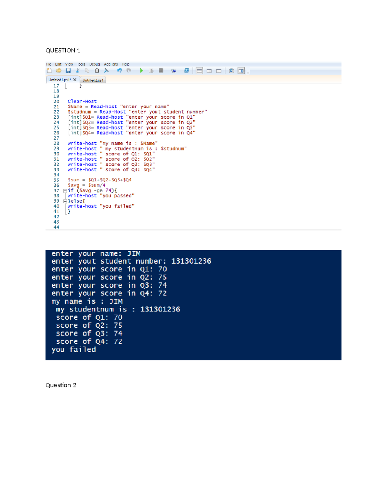Screen dimensions: 387x501
Task: Click the Stop Operation square icon
Action: click(161, 71)
